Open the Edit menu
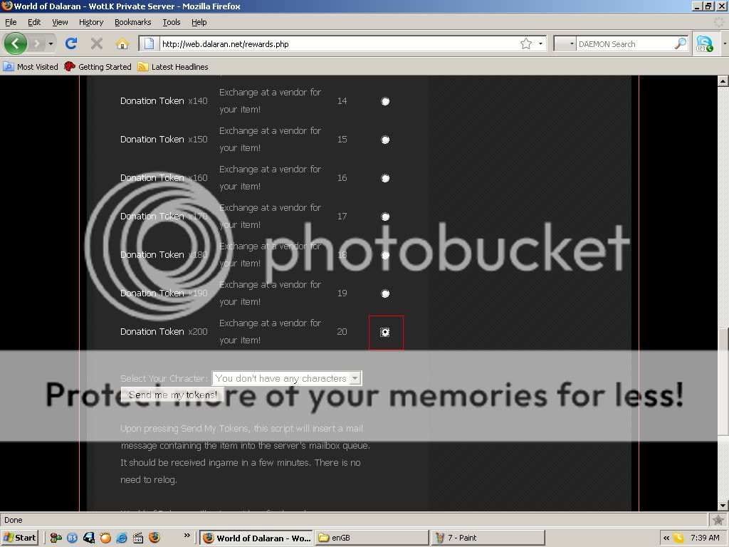Viewport: 729px width, 547px height. pyautogui.click(x=34, y=22)
